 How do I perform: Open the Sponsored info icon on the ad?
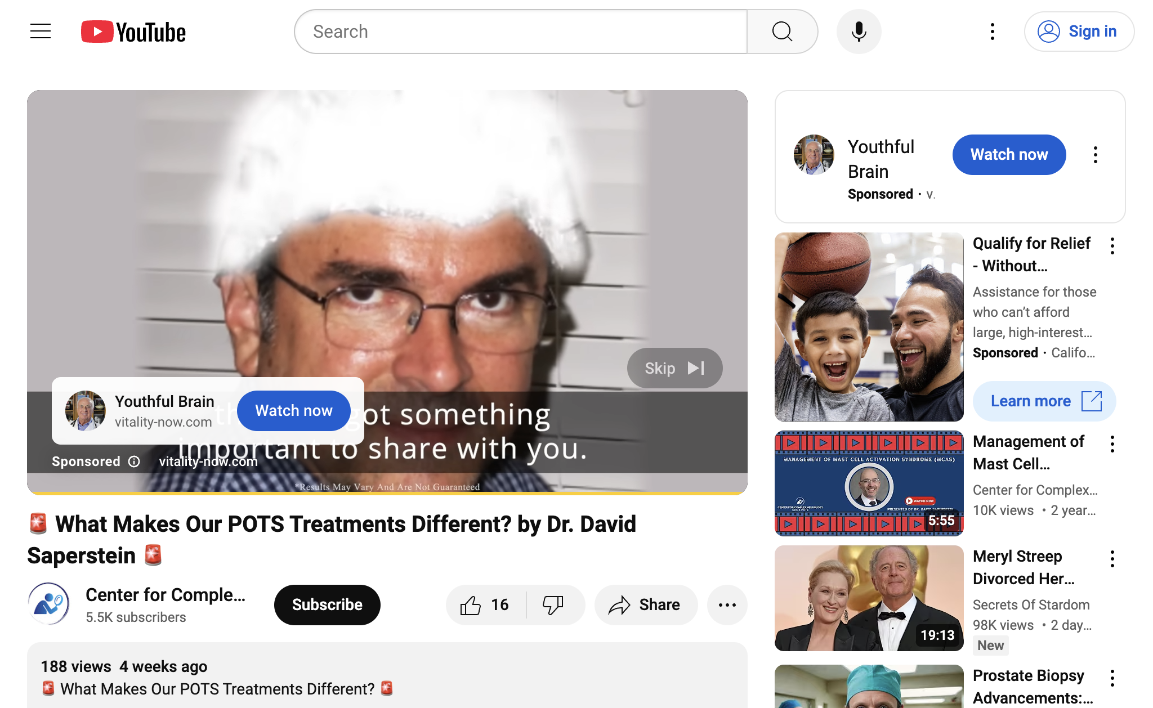134,461
